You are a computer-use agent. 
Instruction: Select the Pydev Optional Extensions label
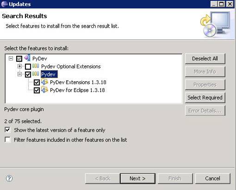[x=71, y=66]
